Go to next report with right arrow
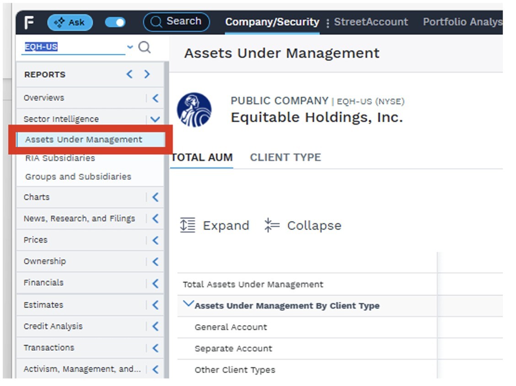This screenshot has width=516, height=386. click(x=147, y=74)
